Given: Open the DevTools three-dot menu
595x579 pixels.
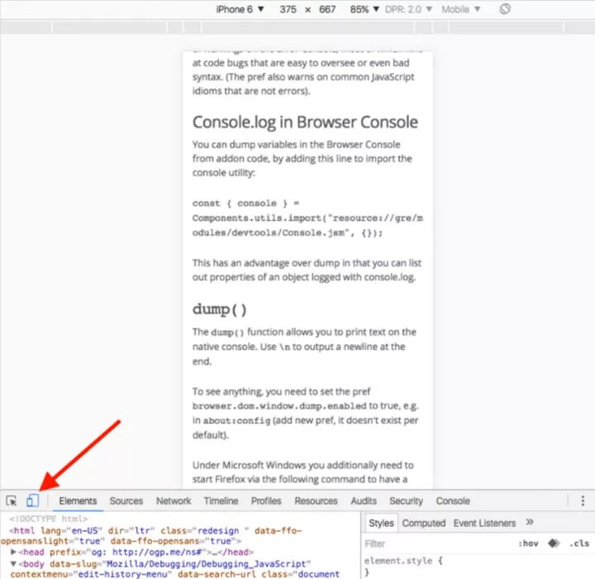Looking at the screenshot, I should point(583,500).
